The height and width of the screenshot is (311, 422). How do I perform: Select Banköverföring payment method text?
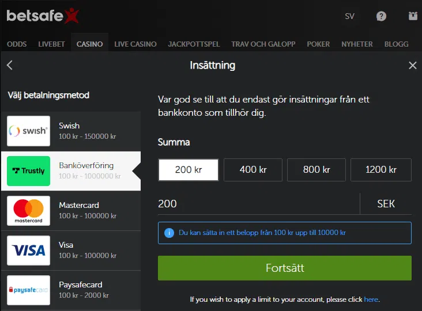[86, 166]
